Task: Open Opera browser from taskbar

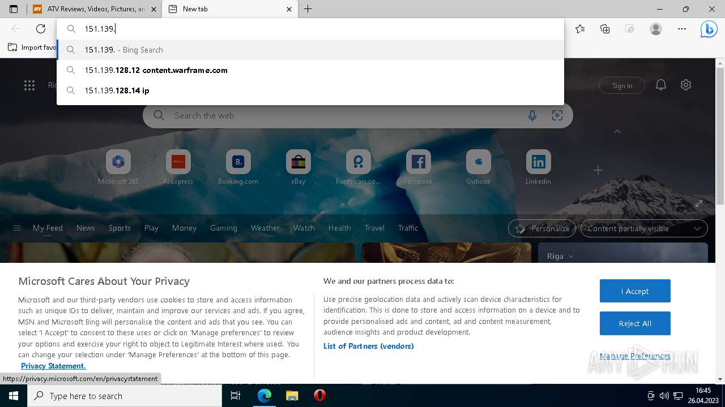Action: [x=319, y=396]
